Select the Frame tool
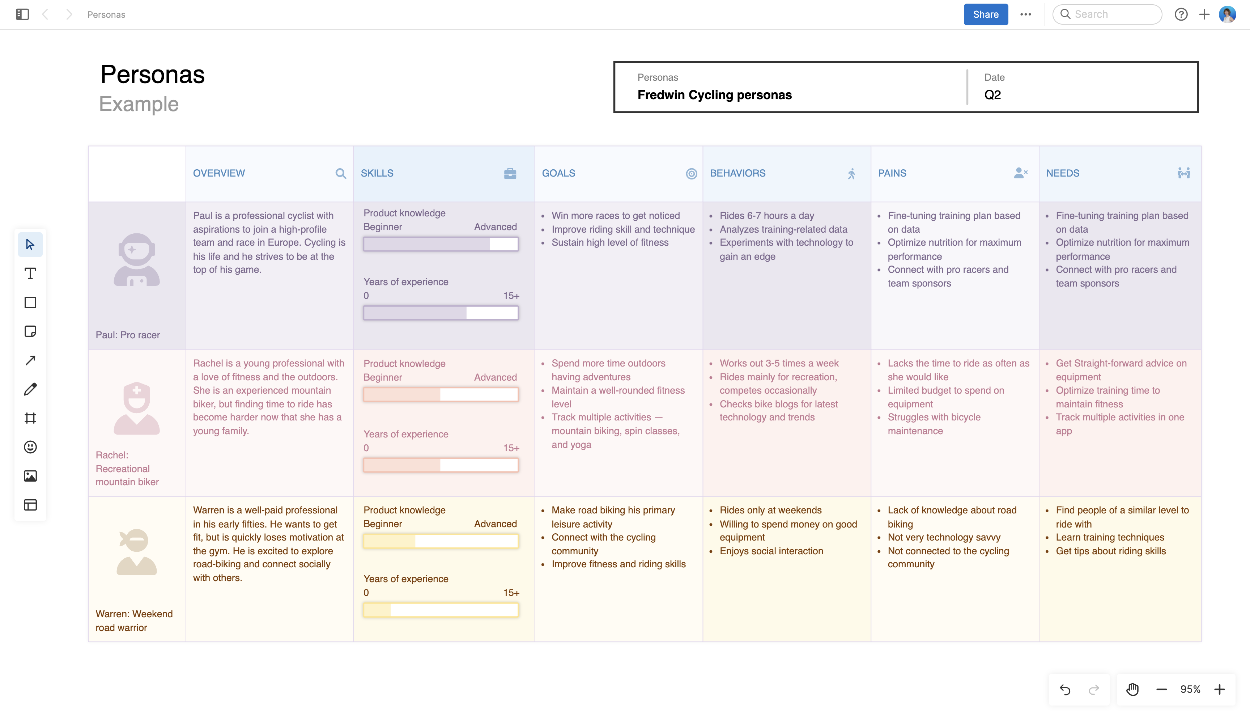This screenshot has height=720, width=1250. click(30, 418)
